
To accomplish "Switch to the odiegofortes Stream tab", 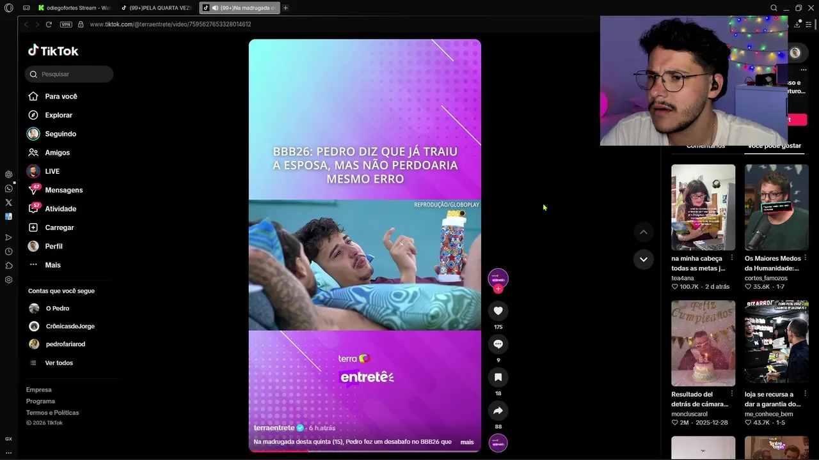I will [74, 8].
